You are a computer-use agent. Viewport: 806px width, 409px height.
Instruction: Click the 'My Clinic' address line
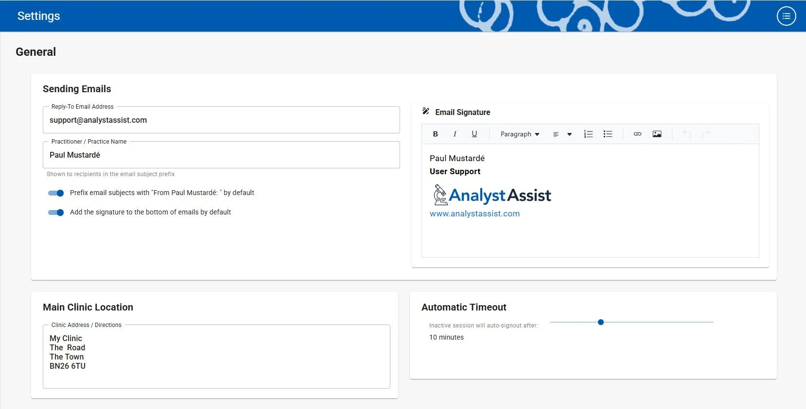click(x=66, y=338)
